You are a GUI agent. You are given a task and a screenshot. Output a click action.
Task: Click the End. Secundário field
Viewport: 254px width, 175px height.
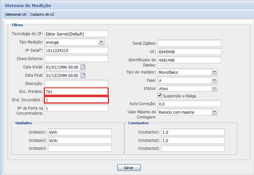76,100
